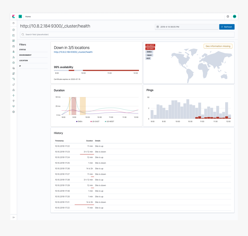Image resolution: width=248 pixels, height=236 pixels.
Task: Select the US-WEST location badge
Action: pos(150,45)
